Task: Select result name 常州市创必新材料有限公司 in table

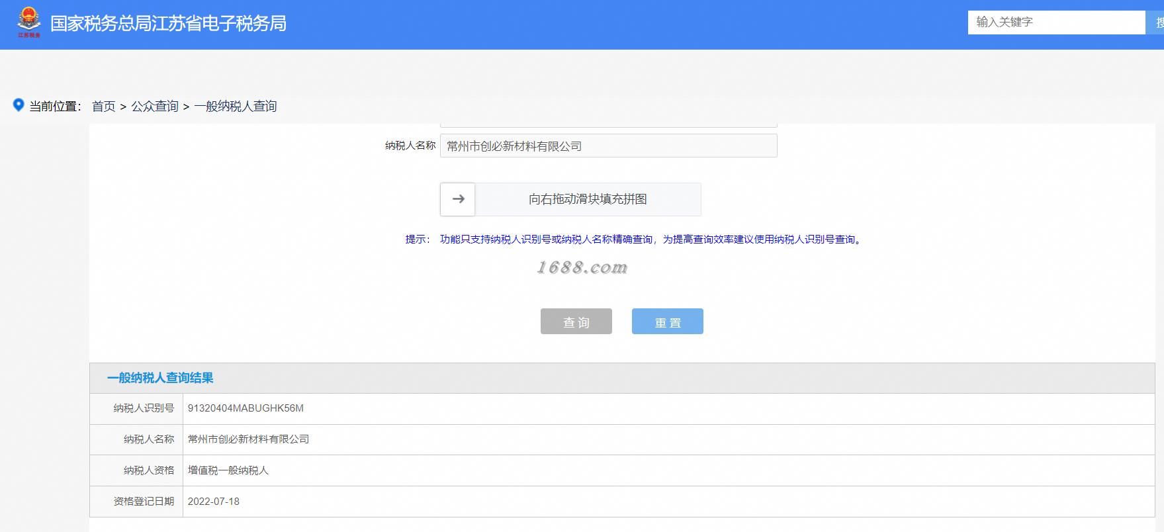Action: 249,439
